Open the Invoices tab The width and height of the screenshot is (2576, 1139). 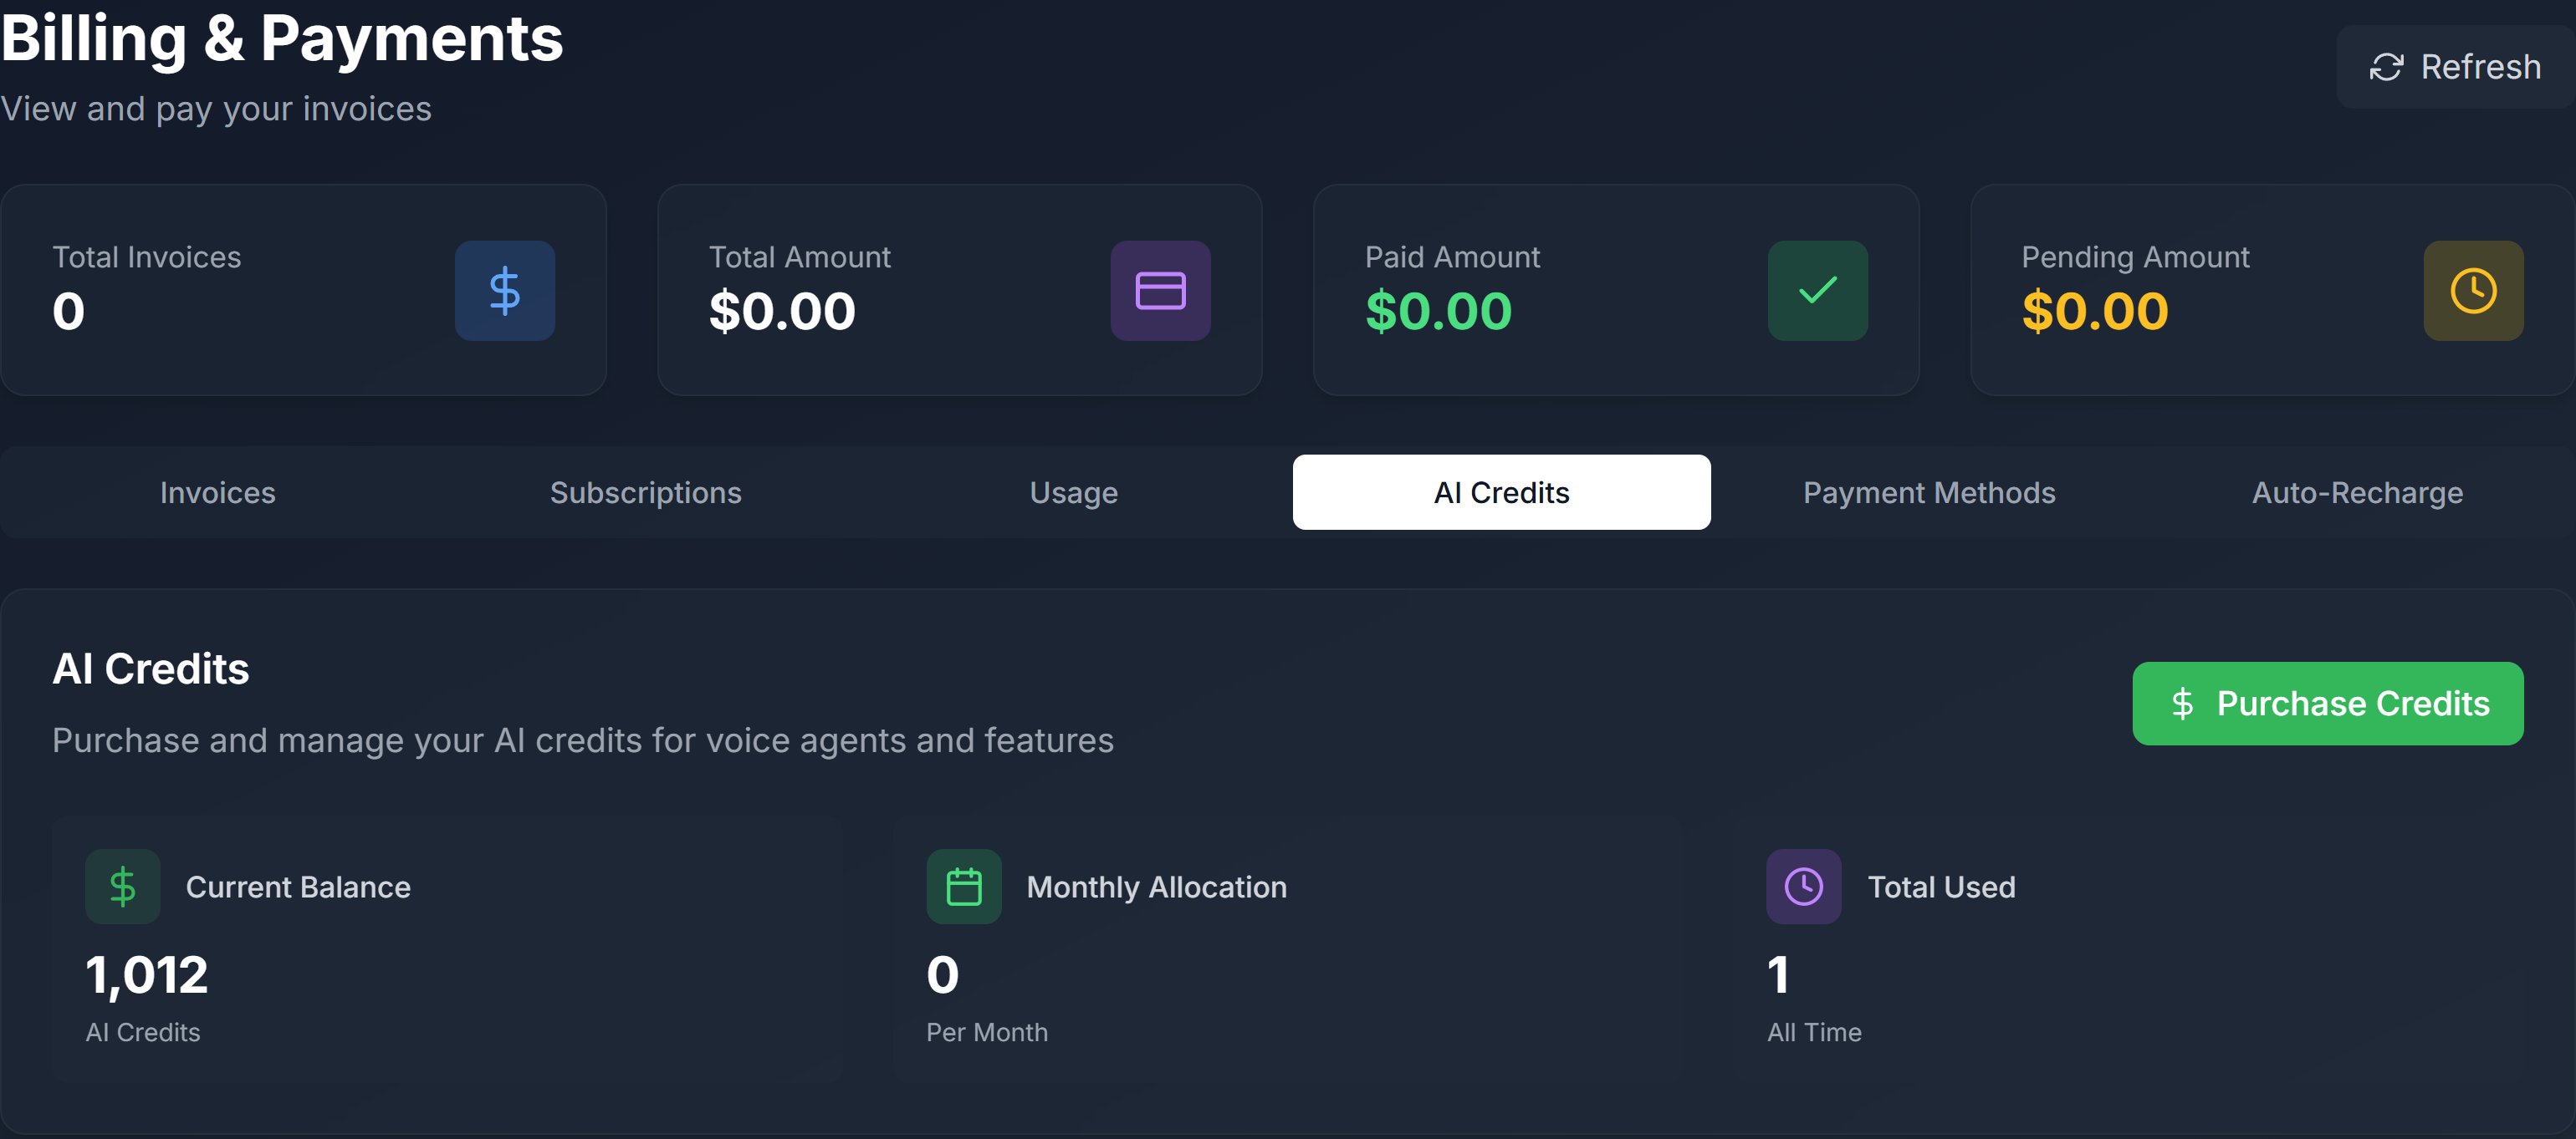pyautogui.click(x=217, y=492)
